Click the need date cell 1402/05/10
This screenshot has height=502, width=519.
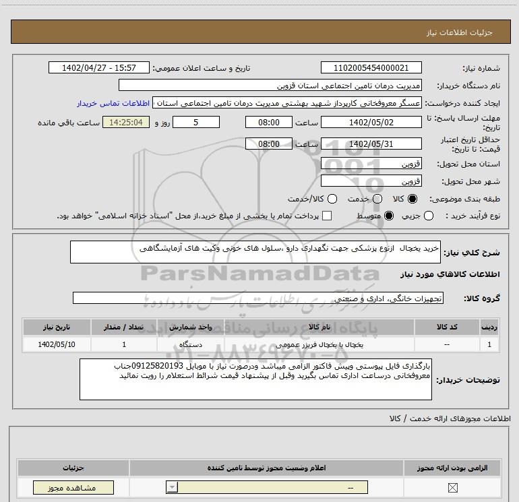(57, 344)
